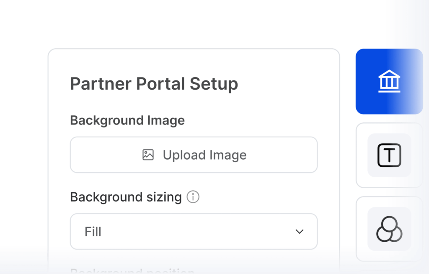Click the Background Image label
The image size is (429, 274).
click(127, 120)
